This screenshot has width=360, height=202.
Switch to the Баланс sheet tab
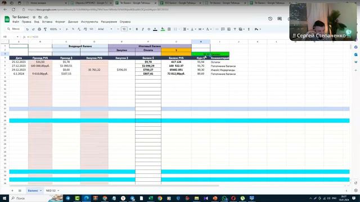pos(33,191)
